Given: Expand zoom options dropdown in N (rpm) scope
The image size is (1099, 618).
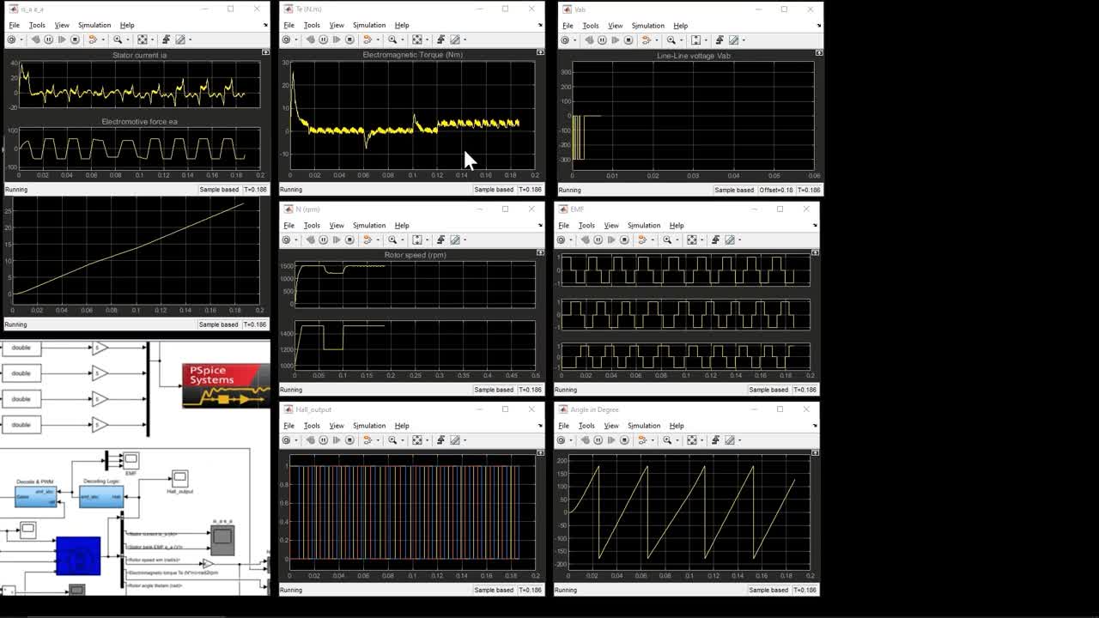Looking at the screenshot, I should tap(402, 240).
